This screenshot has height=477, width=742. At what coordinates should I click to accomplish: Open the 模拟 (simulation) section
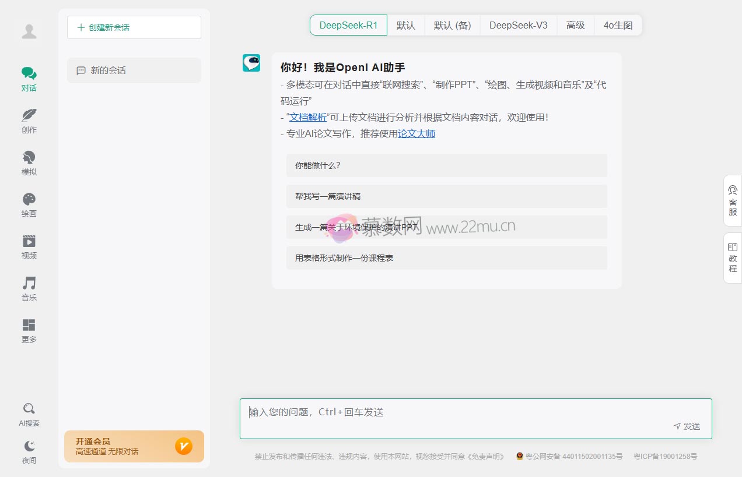(x=29, y=161)
